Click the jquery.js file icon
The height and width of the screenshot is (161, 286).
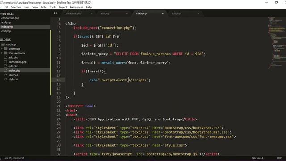pyautogui.click(x=6, y=75)
